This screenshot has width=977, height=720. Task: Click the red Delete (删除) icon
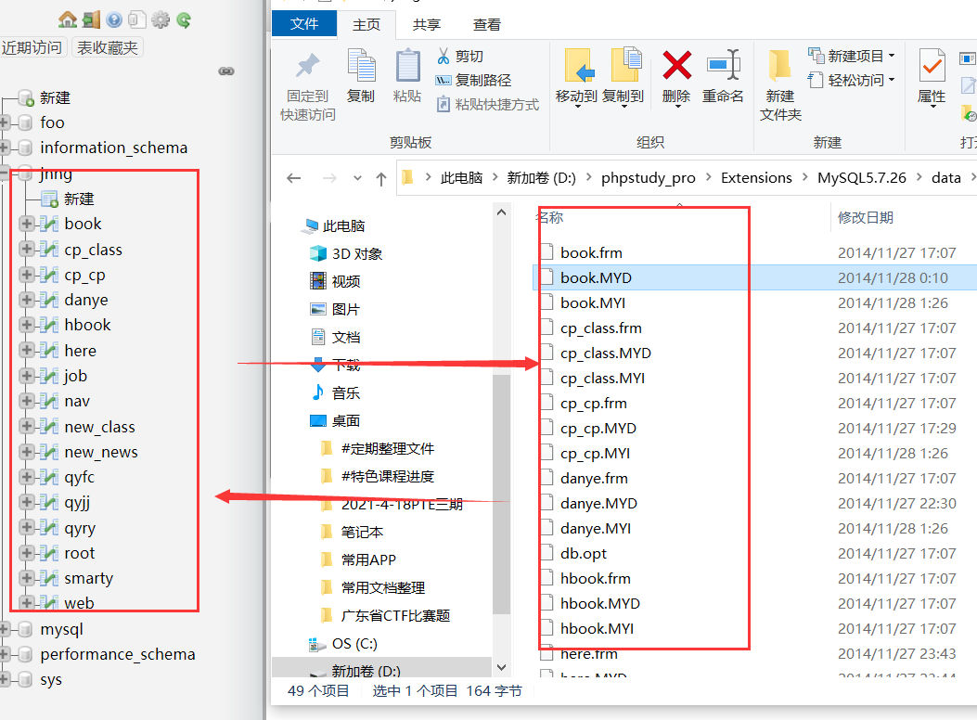pos(676,65)
